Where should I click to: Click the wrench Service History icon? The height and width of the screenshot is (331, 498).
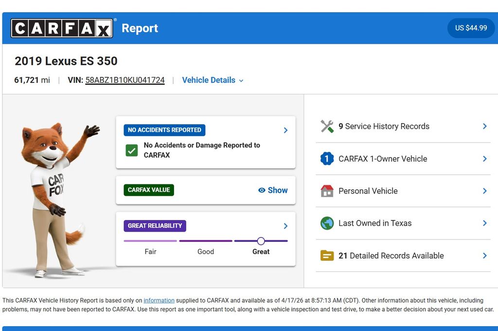click(327, 127)
